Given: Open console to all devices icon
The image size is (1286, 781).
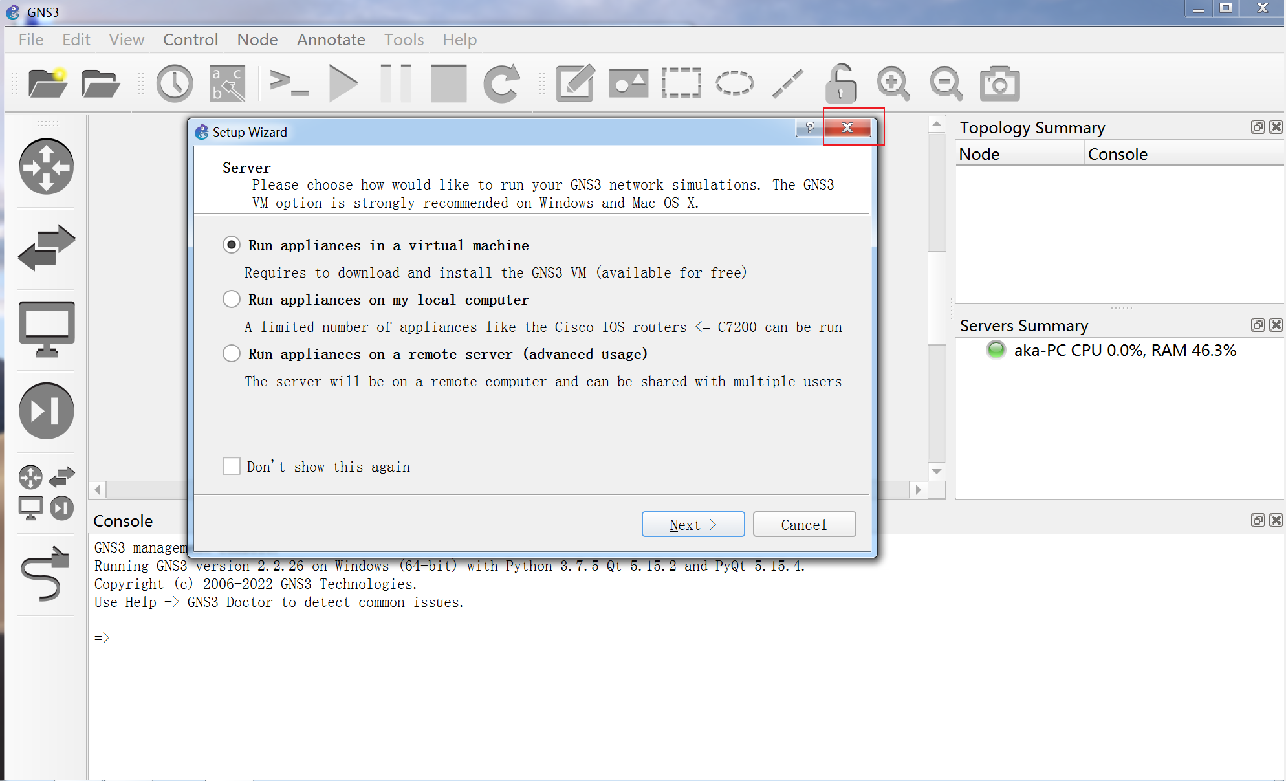Looking at the screenshot, I should tap(289, 83).
